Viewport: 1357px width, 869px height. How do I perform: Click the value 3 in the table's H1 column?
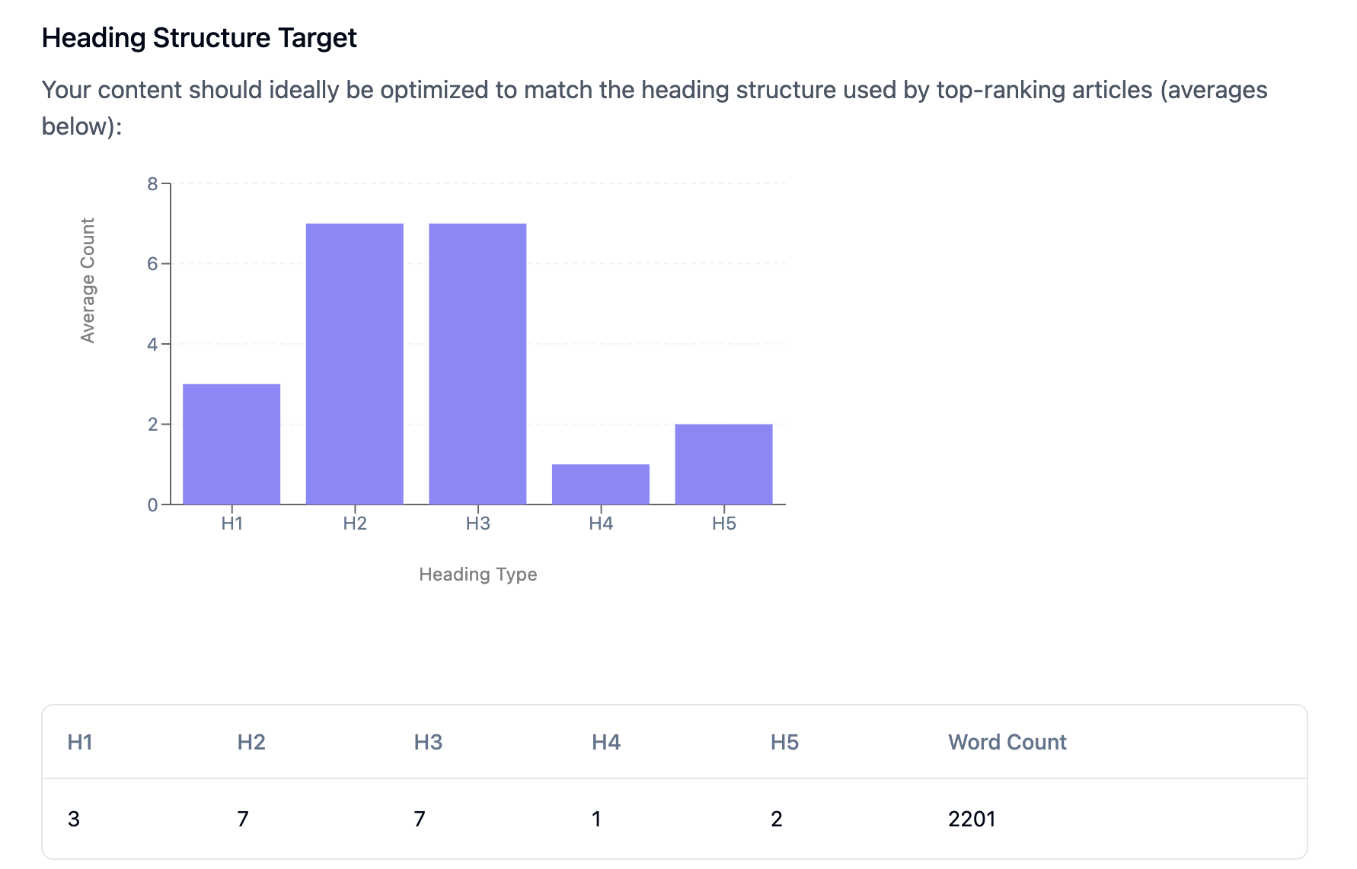click(74, 819)
